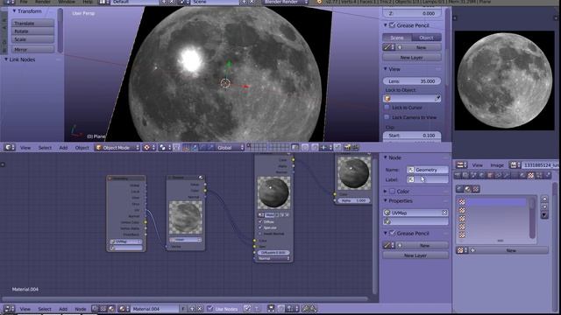
Task: Click the fake user F button beside Material.004
Action: click(x=183, y=309)
